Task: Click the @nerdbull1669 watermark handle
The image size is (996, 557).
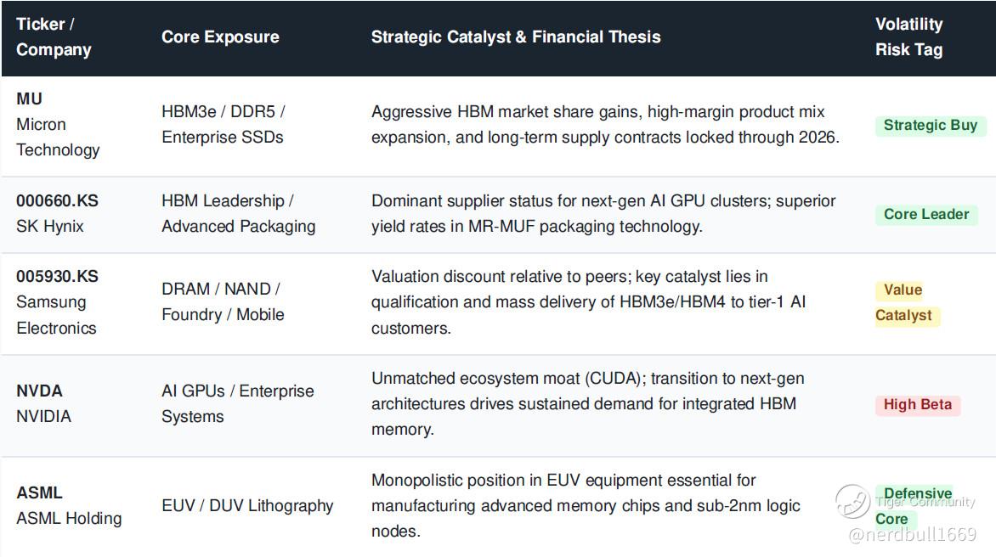Action: (912, 535)
